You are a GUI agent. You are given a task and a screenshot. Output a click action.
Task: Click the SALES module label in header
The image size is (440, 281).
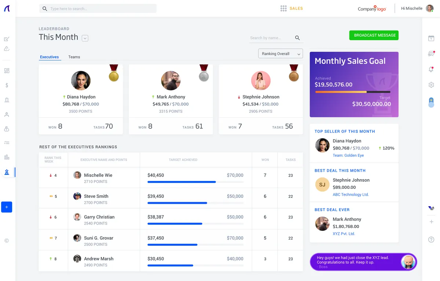point(296,8)
